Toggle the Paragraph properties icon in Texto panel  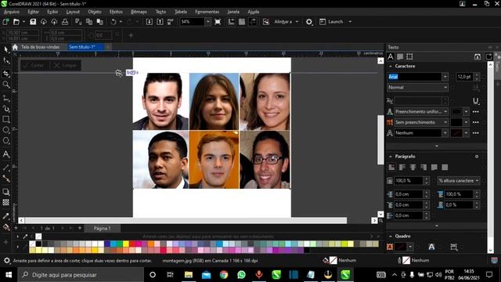(400, 57)
